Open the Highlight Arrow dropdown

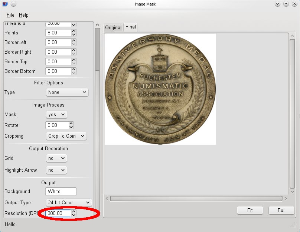(56, 170)
